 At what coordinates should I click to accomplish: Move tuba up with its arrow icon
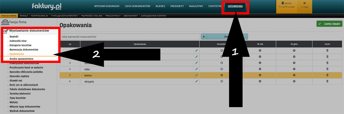click(294, 69)
